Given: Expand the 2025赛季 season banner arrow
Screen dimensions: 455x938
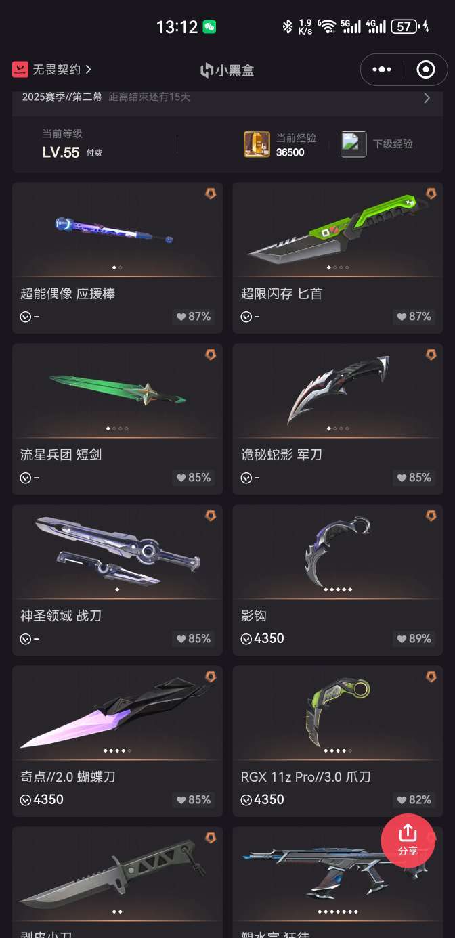Looking at the screenshot, I should click(x=427, y=97).
